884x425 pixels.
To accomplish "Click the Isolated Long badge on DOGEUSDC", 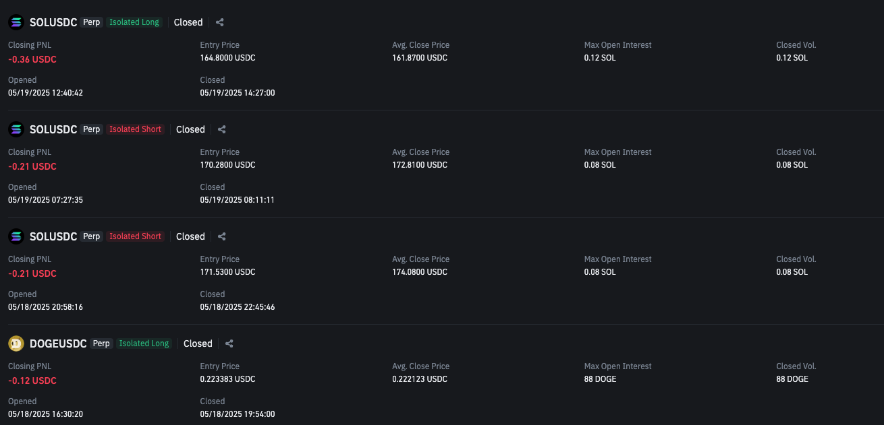I will coord(144,344).
